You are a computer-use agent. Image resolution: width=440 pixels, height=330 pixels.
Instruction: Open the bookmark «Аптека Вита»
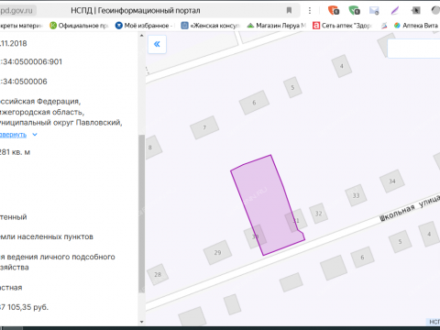tap(416, 26)
